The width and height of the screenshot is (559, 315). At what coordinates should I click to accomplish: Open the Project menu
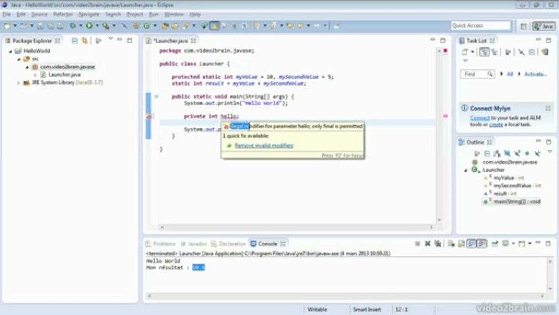pos(135,14)
